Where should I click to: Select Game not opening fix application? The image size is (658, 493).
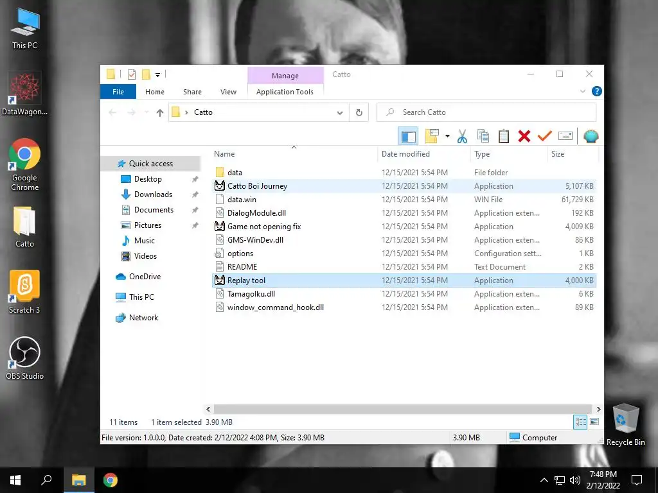pyautogui.click(x=404, y=227)
